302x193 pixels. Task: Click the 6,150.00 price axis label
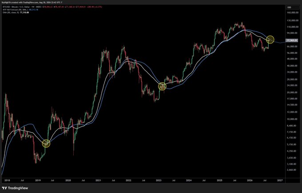pyautogui.click(x=292, y=138)
